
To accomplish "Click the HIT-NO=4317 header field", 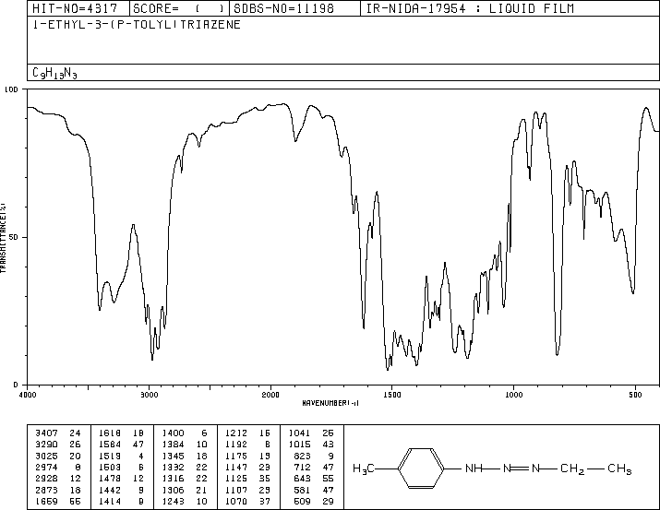I will point(75,8).
